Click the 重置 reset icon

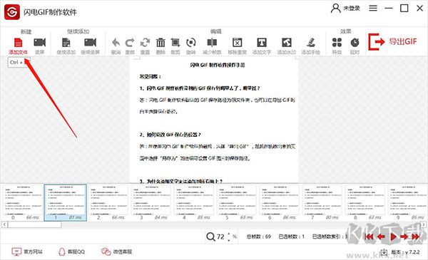pyautogui.click(x=145, y=43)
